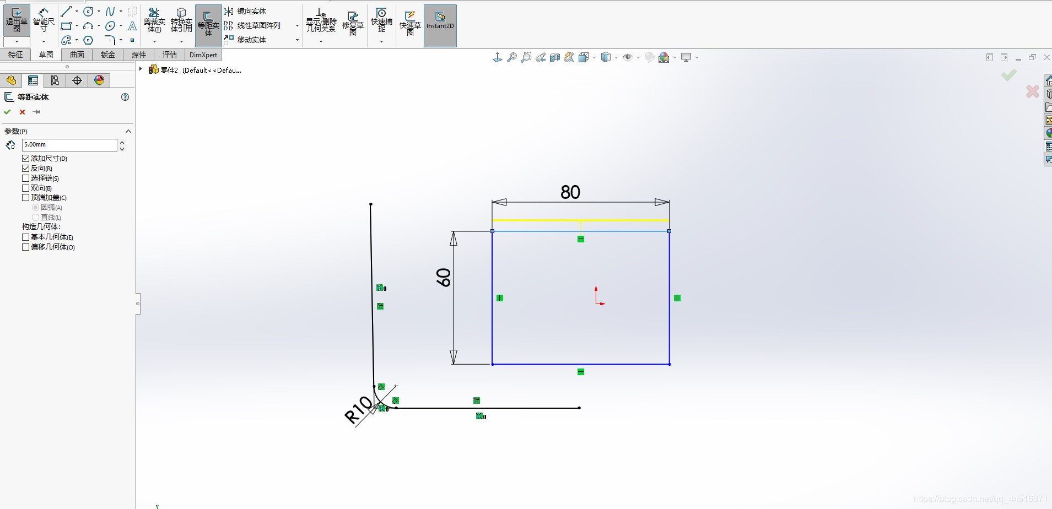Enable the 顶端加盖(C) checkbox
Image resolution: width=1052 pixels, height=509 pixels.
25,197
